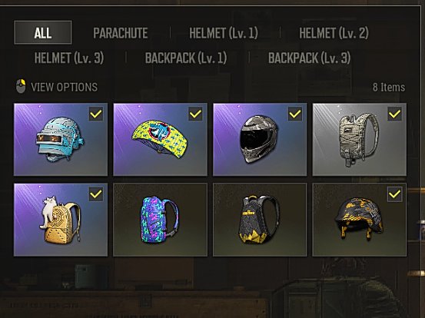Switch to the PARACHUTE tab
Screen dimensions: 425x318
(121, 33)
